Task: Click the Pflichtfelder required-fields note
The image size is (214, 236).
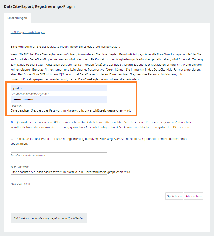Action: coord(49,218)
